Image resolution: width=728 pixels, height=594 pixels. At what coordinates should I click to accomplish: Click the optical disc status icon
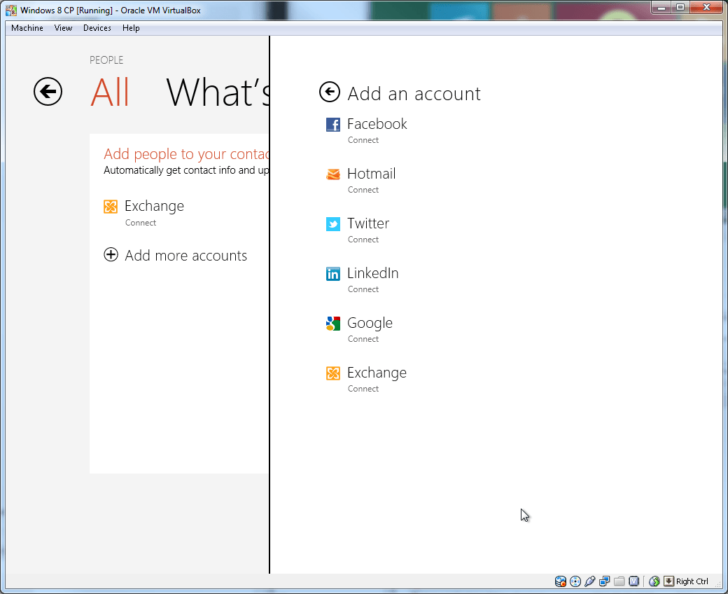click(575, 581)
